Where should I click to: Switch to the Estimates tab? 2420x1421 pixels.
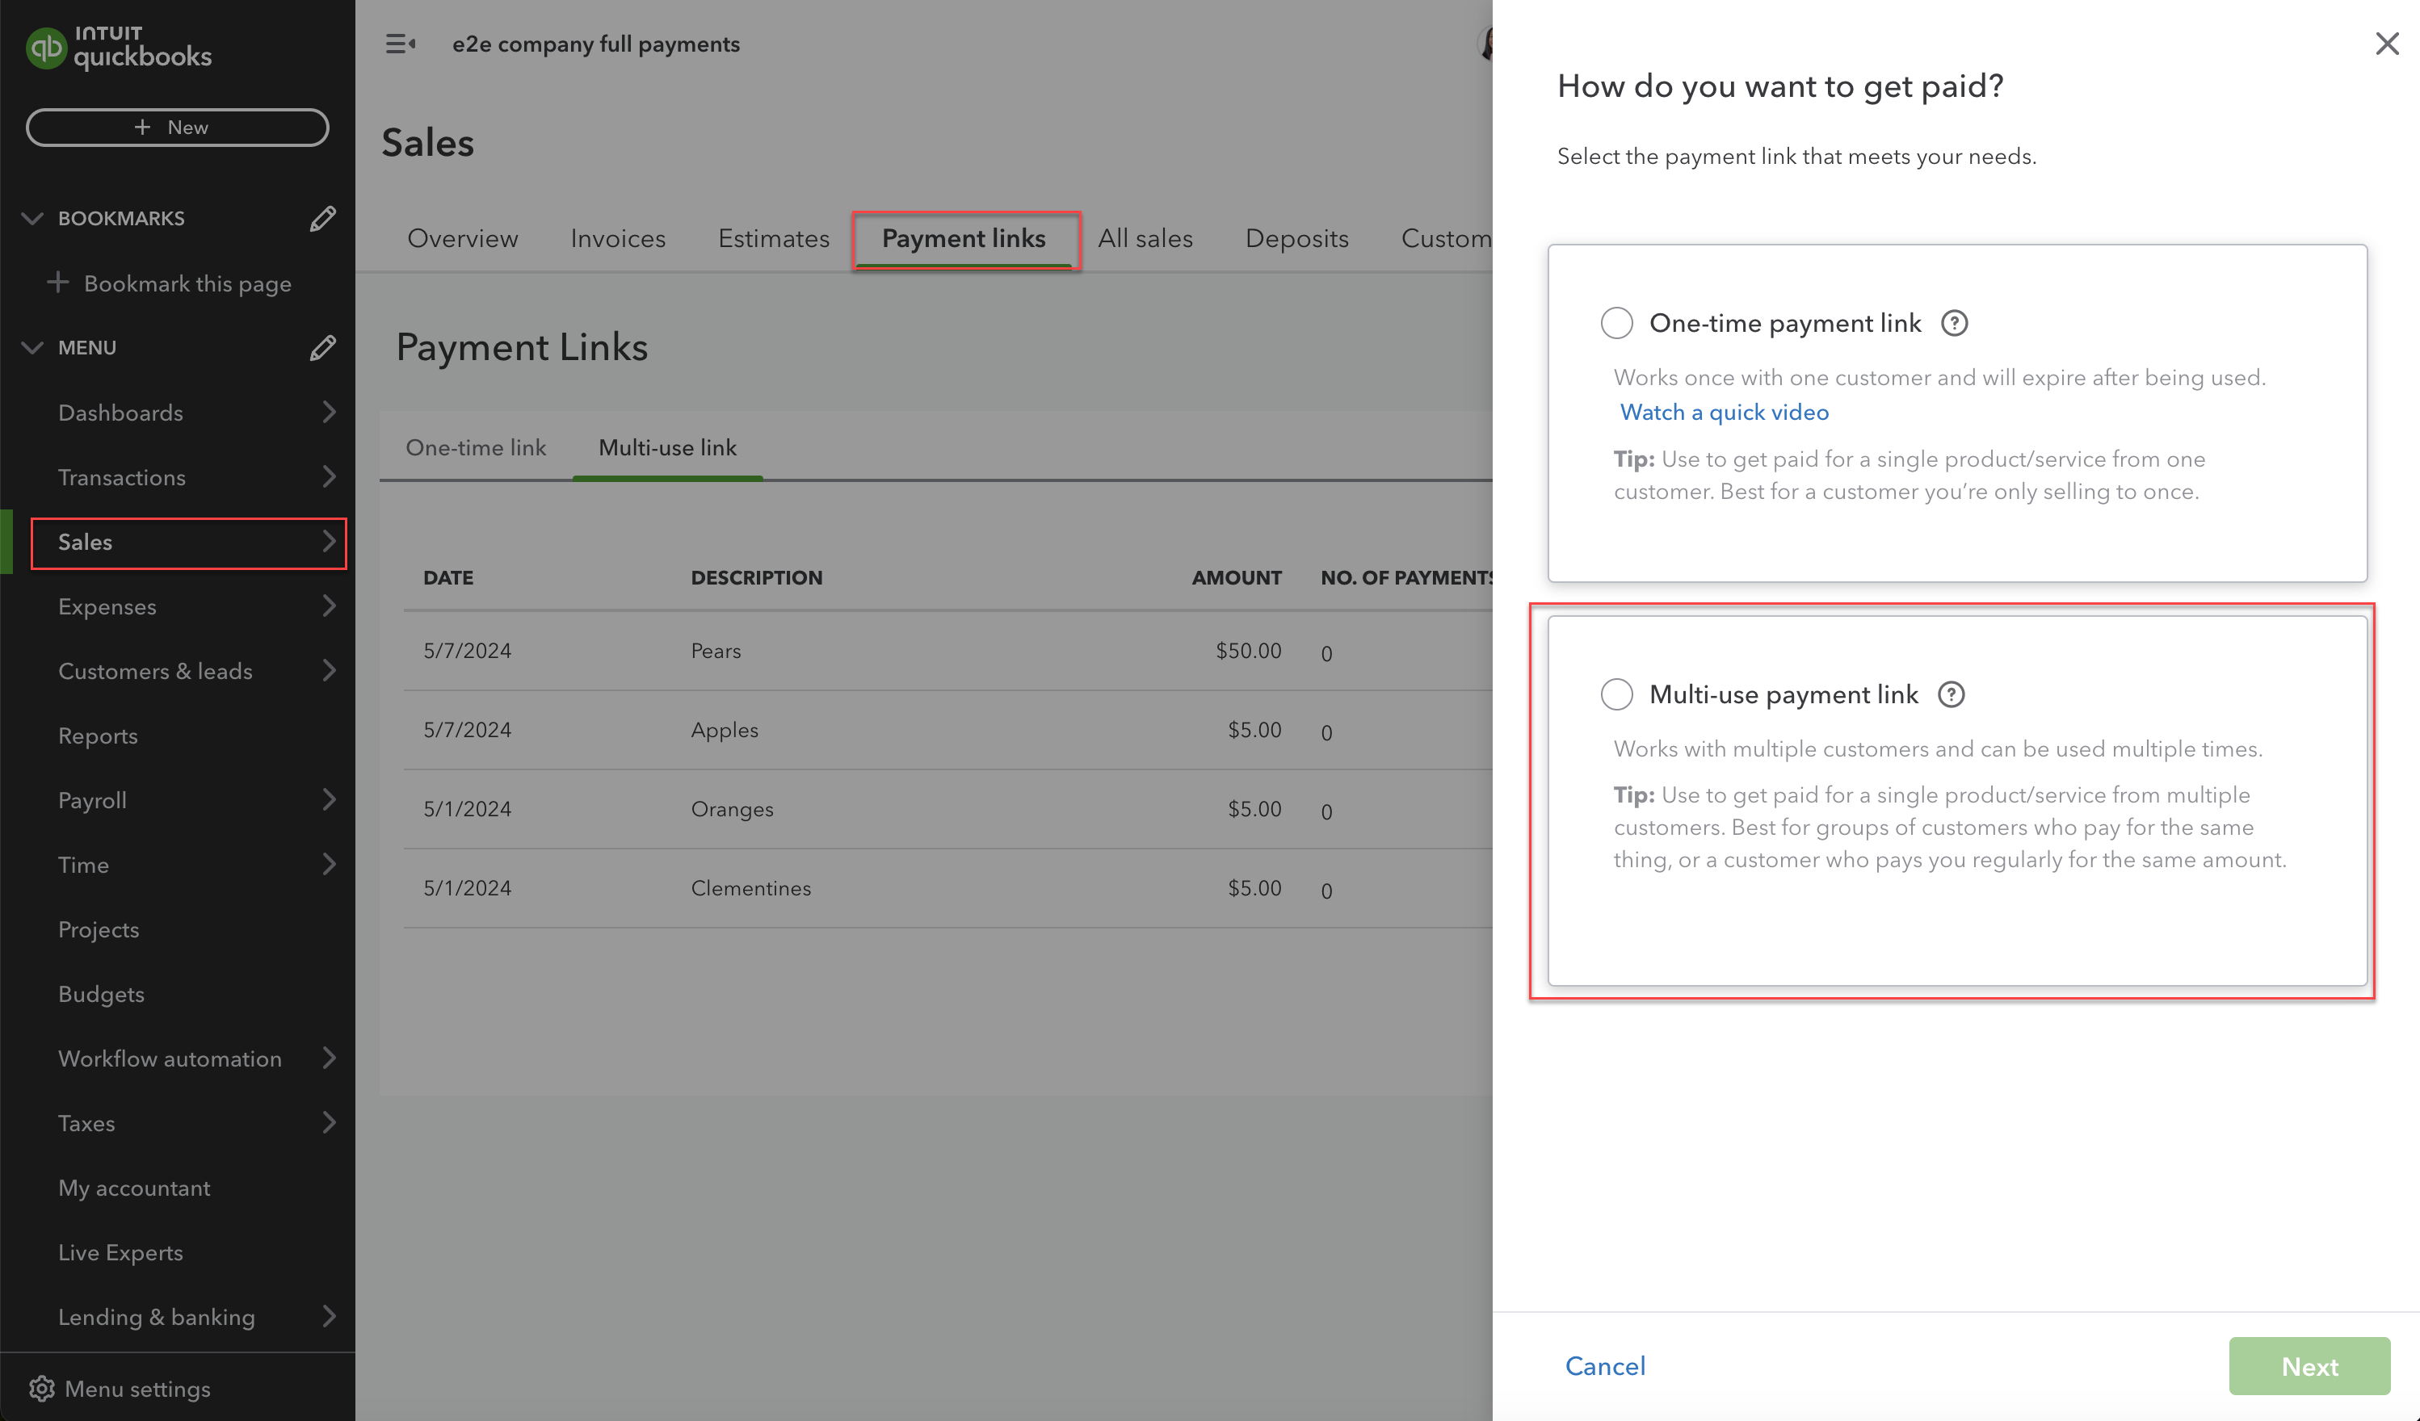(x=773, y=238)
